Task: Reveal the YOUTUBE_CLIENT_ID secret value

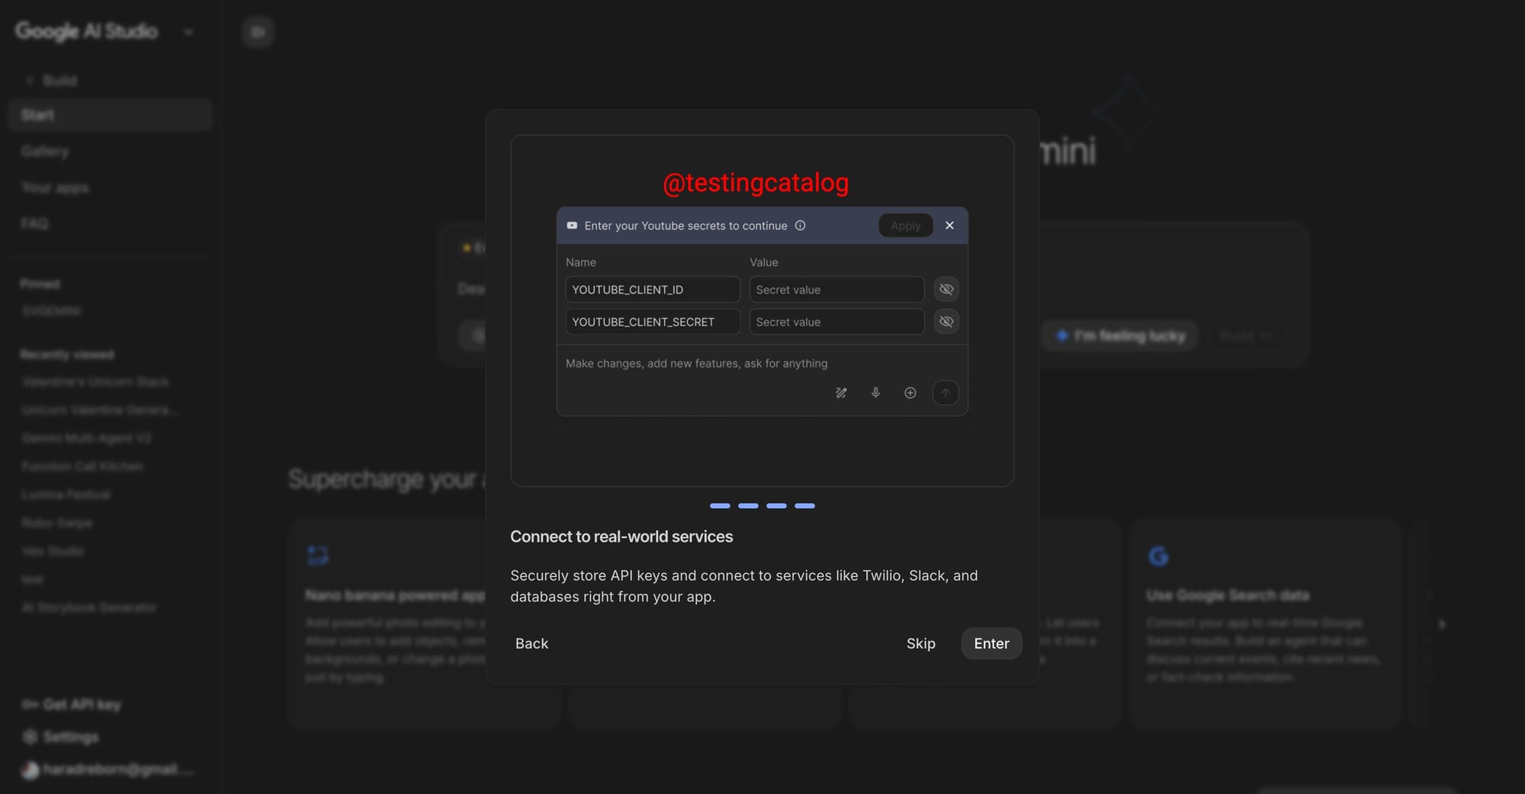Action: (x=946, y=289)
